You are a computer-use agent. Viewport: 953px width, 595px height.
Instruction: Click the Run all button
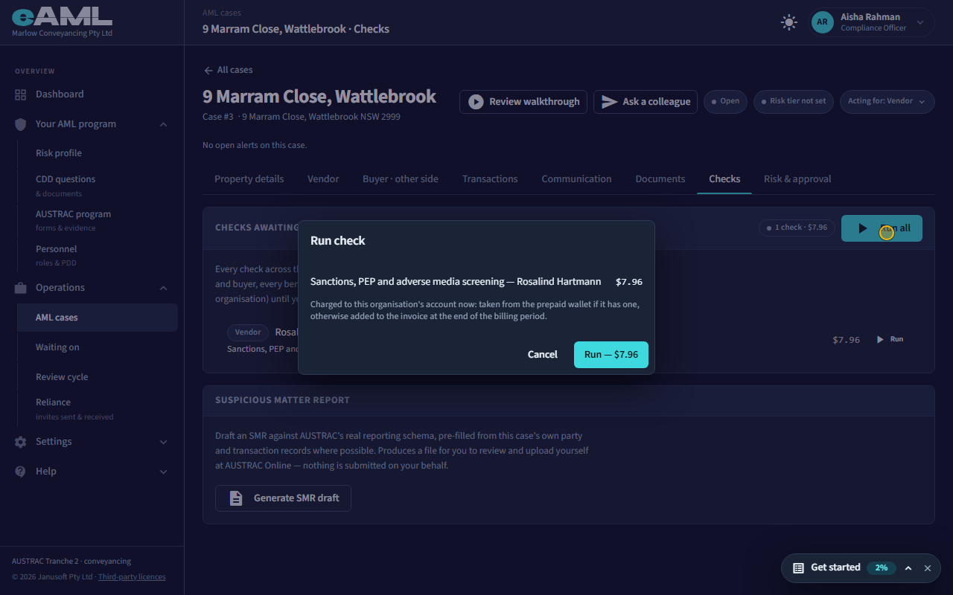(x=882, y=228)
